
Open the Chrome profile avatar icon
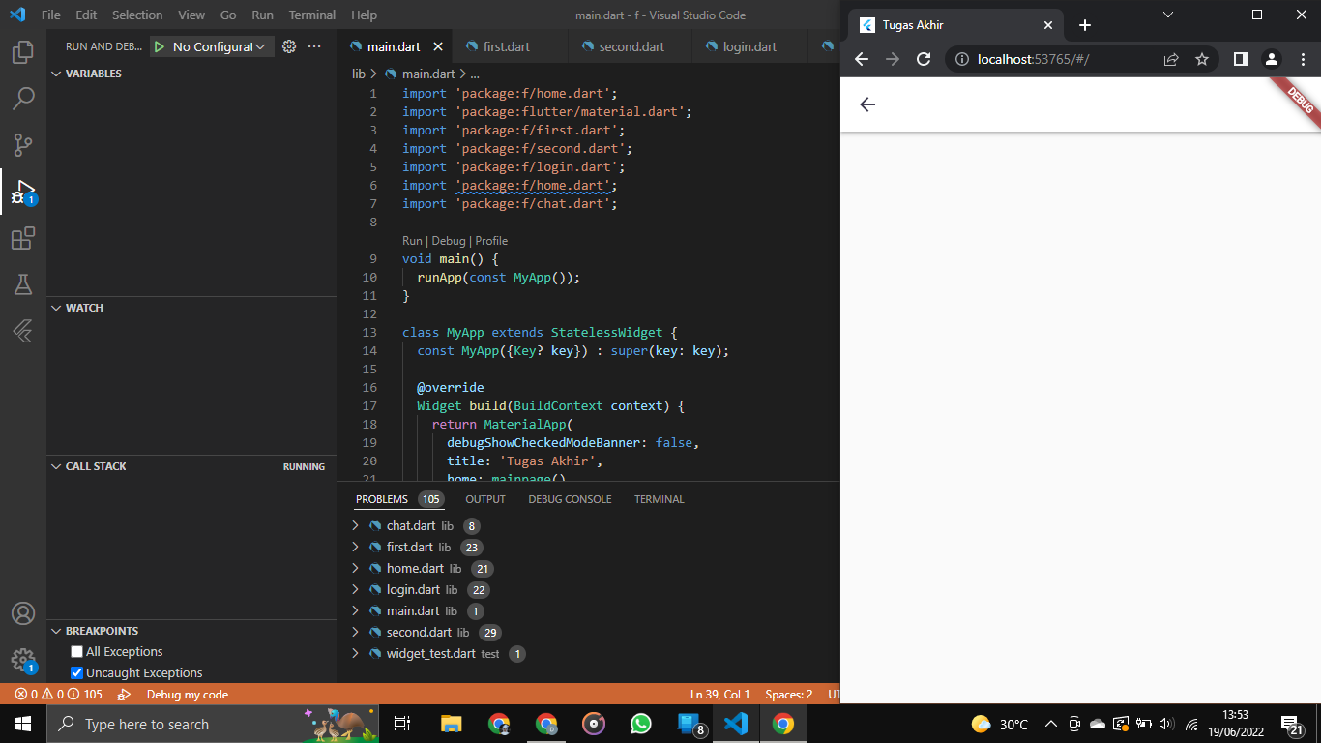point(1272,59)
